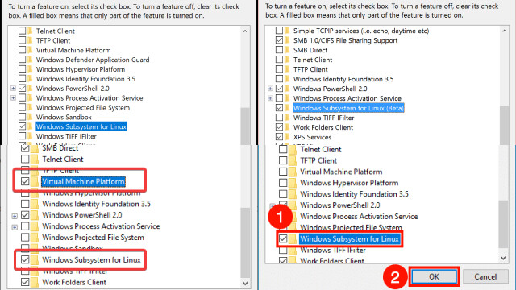Check Windows Projected File System in upper-left list
The image size is (516, 290).
click(22, 107)
